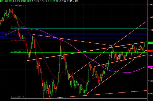The width and height of the screenshot is (153, 101).
Task: Click the @EC - Daily CME symbol title
Action: pos(6,1)
